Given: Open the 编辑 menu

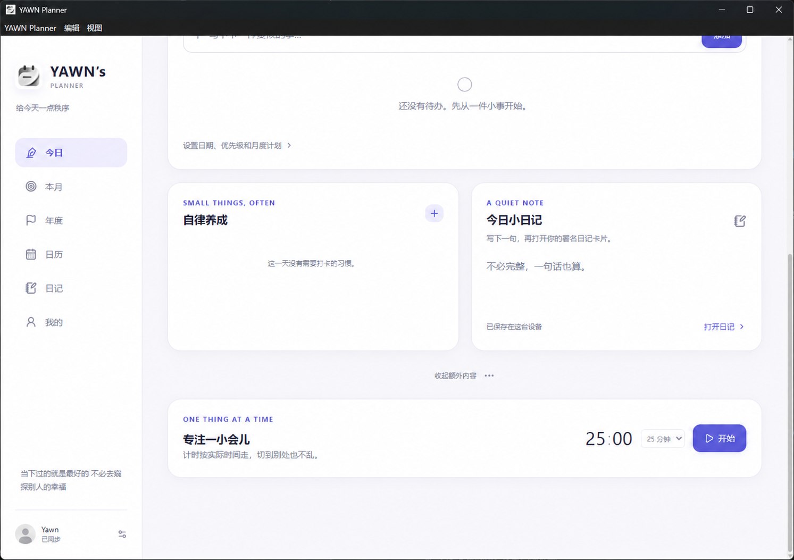Looking at the screenshot, I should 72,28.
